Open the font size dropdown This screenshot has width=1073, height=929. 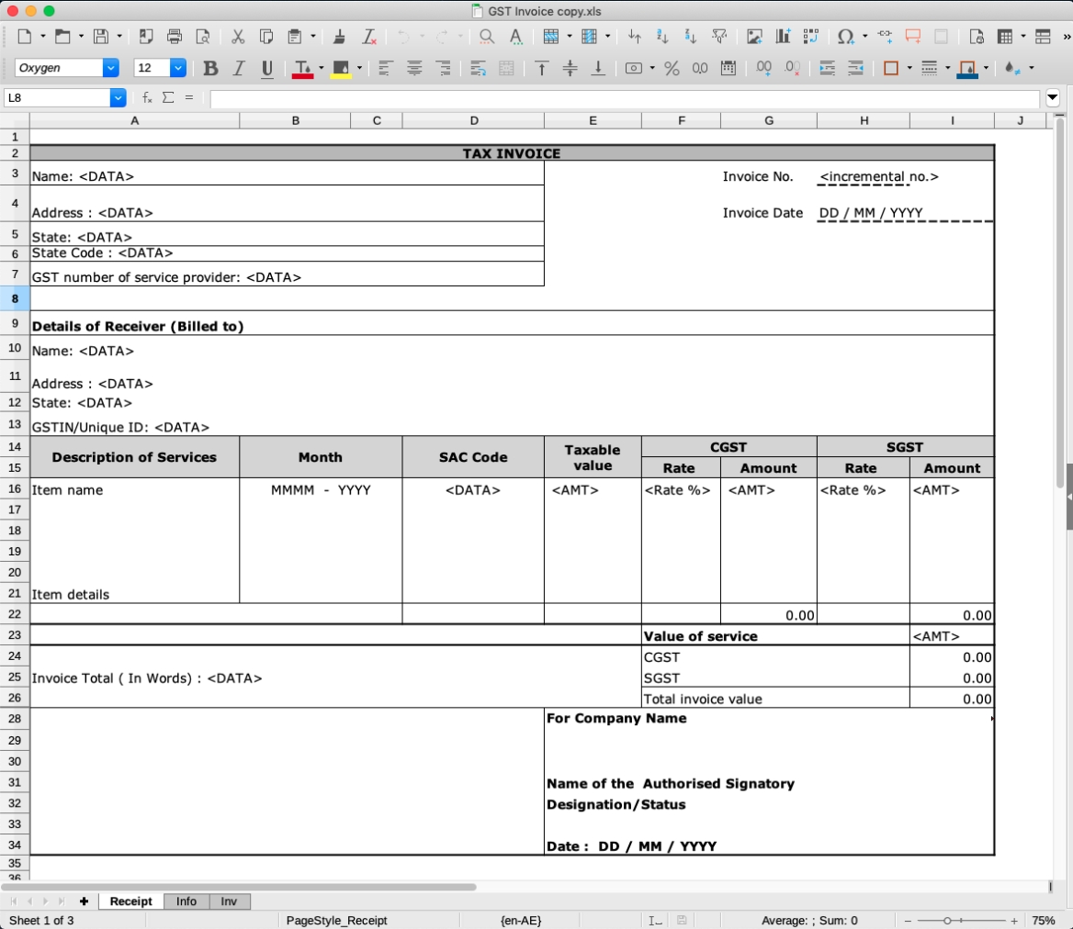[177, 68]
